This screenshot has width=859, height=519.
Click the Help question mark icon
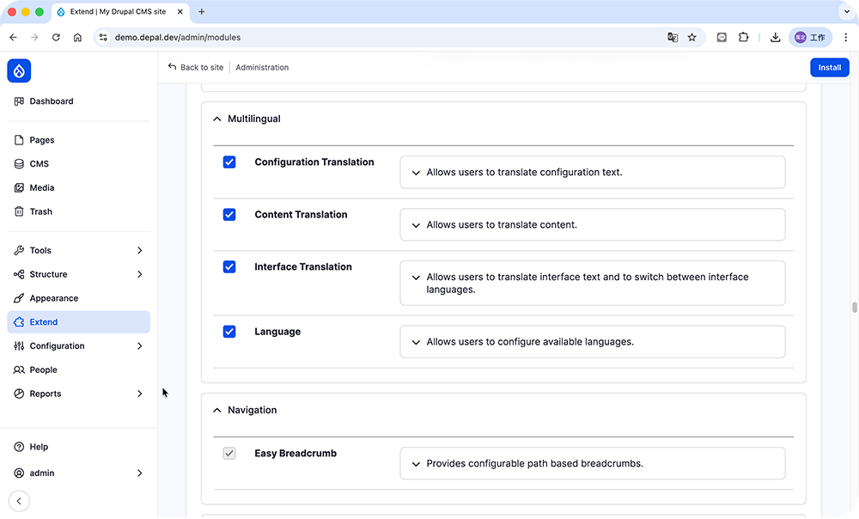point(19,447)
